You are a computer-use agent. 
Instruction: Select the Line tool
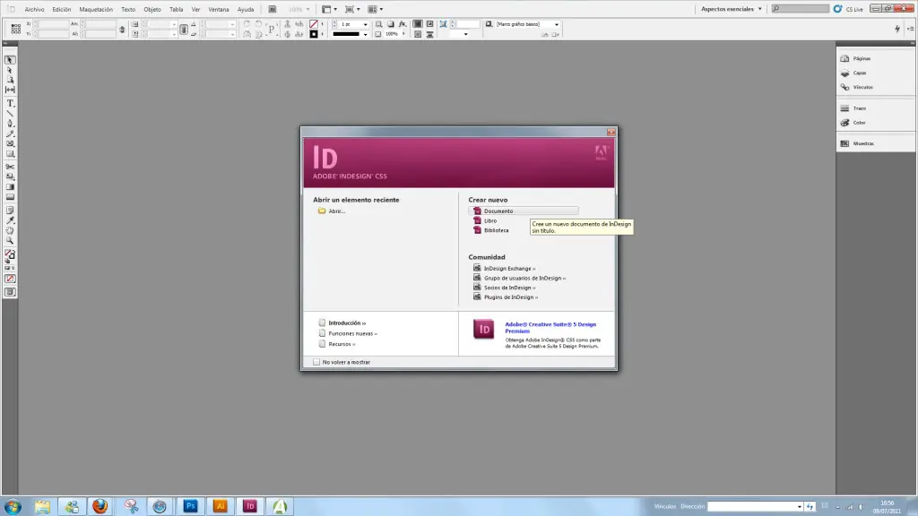(10, 114)
